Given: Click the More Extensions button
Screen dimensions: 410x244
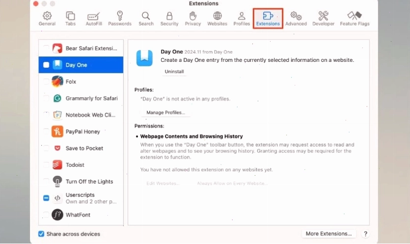Looking at the screenshot, I should [x=328, y=234].
